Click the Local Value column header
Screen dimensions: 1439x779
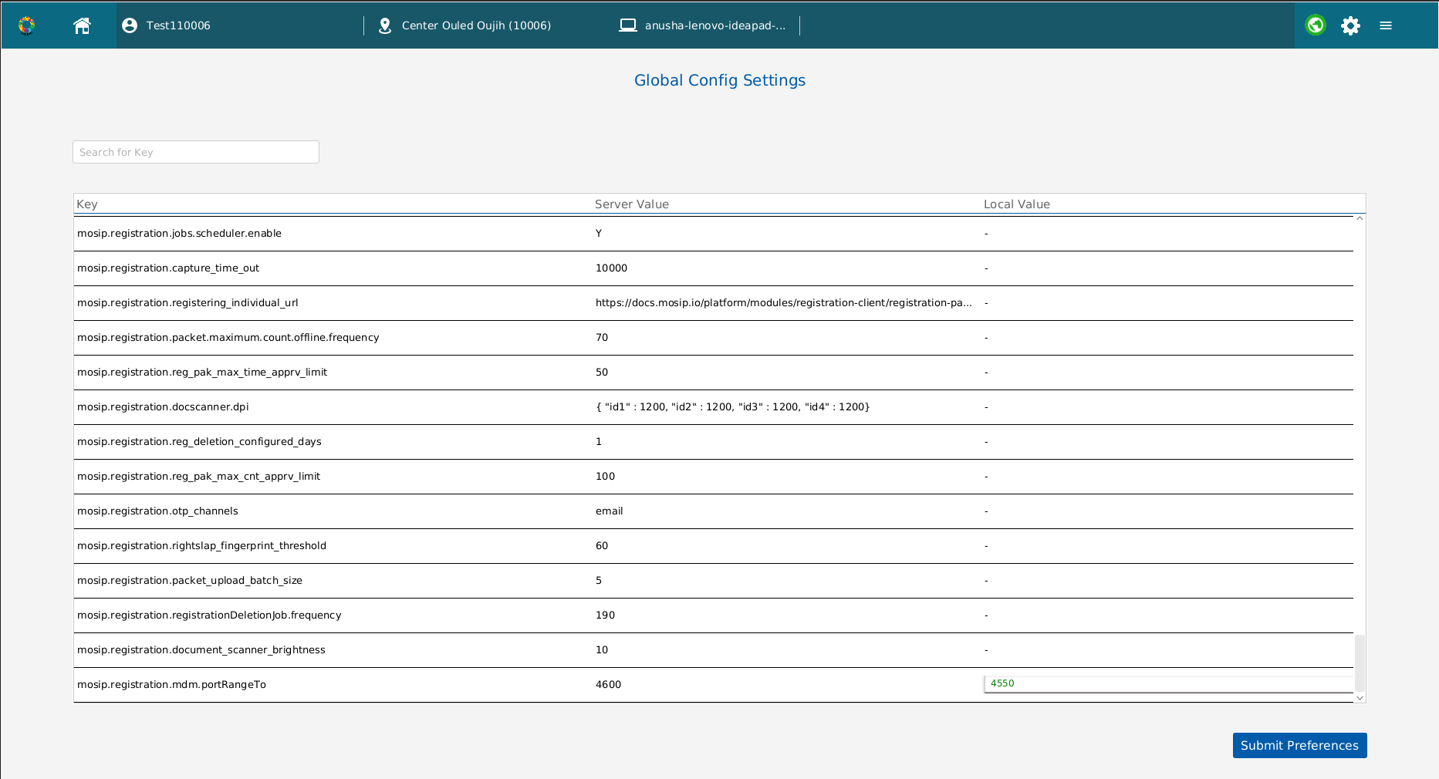coord(1016,204)
